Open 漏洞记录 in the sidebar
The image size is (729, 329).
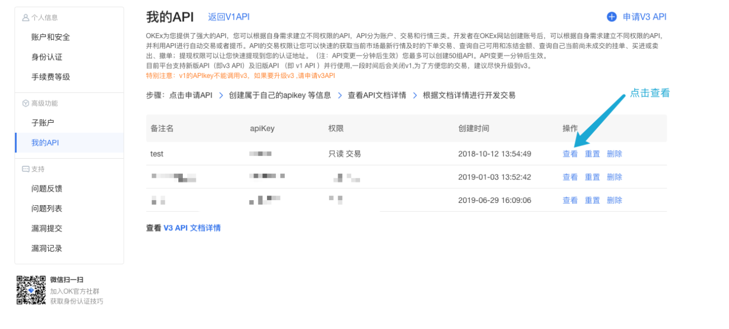[69, 248]
